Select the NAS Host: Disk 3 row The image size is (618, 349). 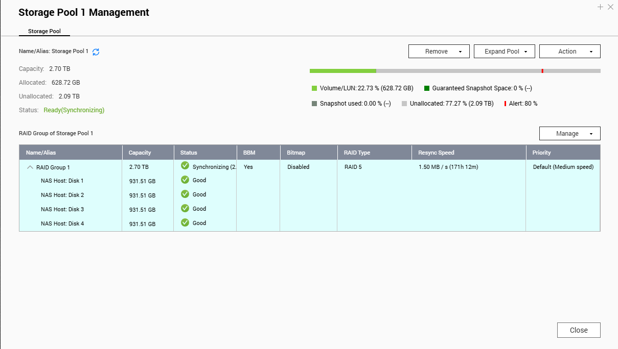point(62,209)
